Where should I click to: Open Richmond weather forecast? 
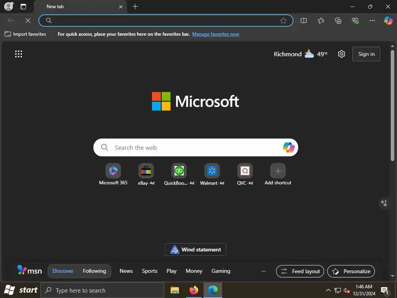[x=300, y=54]
